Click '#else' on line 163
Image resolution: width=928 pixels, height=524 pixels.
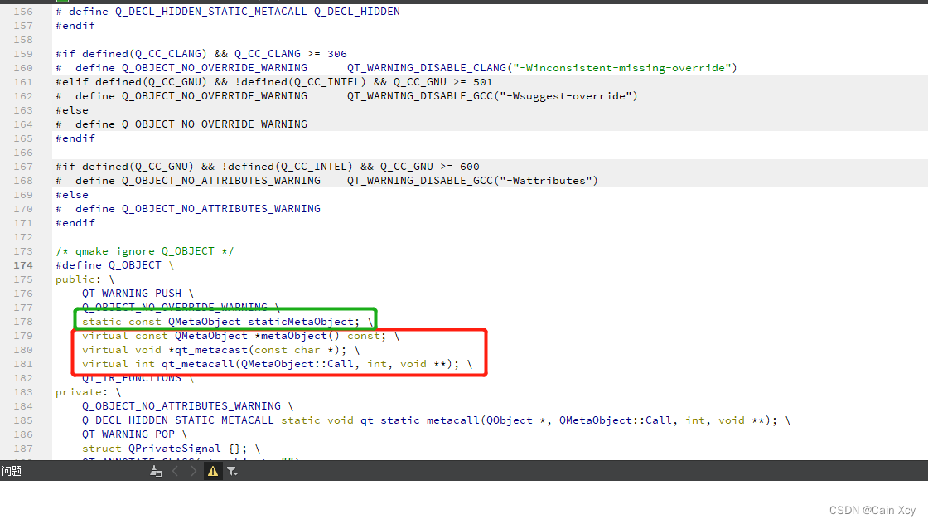coord(72,110)
